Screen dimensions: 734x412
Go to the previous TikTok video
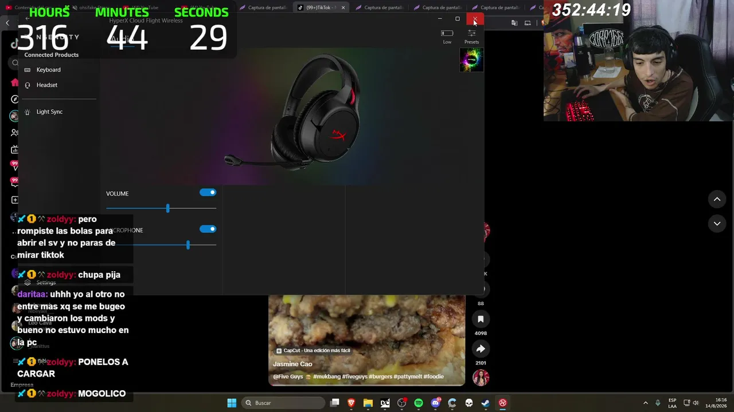click(717, 199)
